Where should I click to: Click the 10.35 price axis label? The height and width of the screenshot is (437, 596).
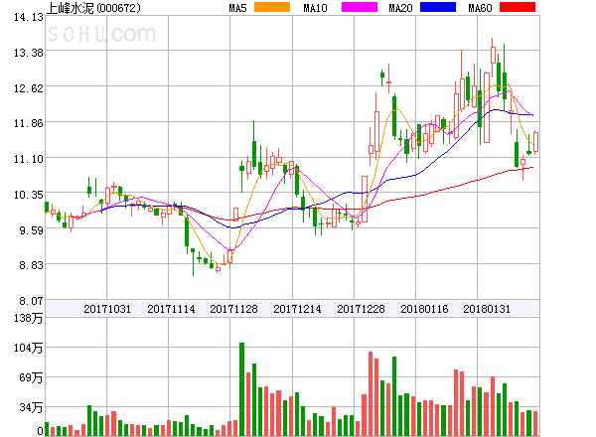(29, 195)
